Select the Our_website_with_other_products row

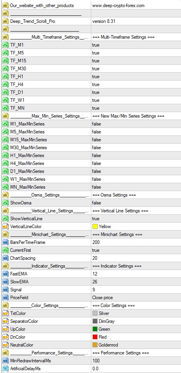pos(90,6)
